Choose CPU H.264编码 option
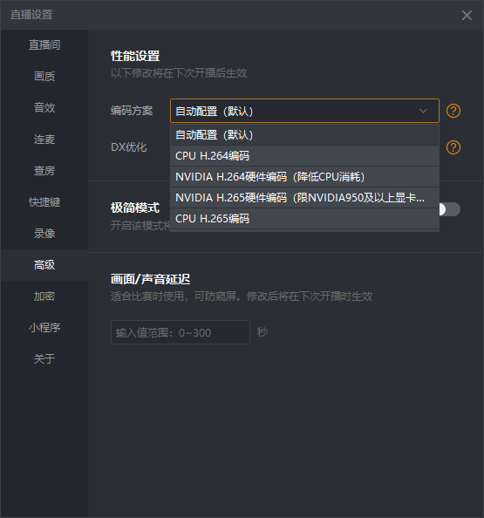Image resolution: width=484 pixels, height=518 pixels. click(x=304, y=156)
